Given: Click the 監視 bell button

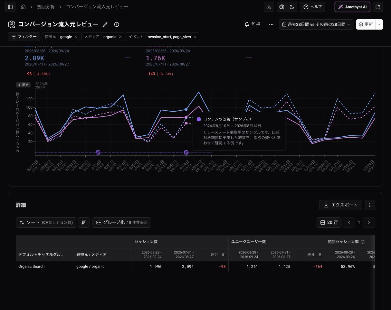Looking at the screenshot, I should click(x=253, y=24).
